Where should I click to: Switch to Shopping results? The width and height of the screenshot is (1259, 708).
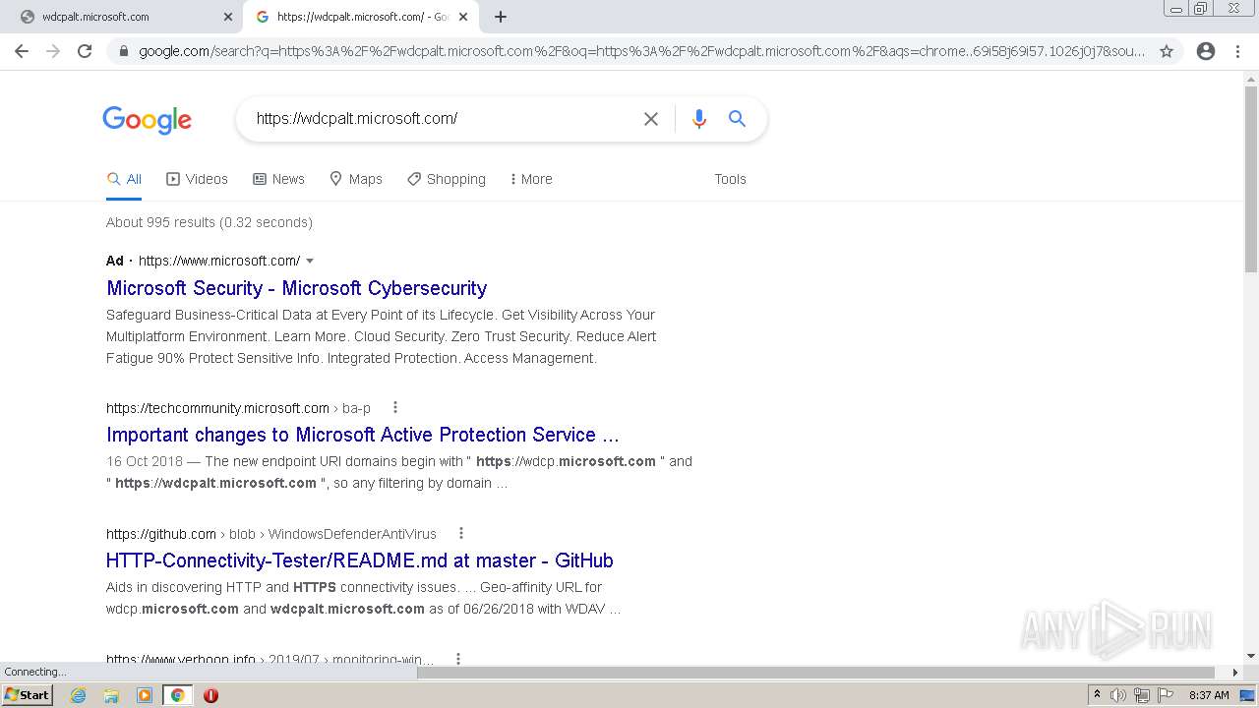click(447, 179)
